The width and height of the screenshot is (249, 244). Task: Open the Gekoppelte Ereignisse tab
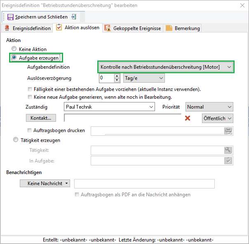click(x=133, y=28)
